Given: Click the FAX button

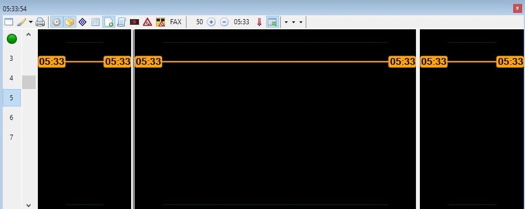Looking at the screenshot, I should (176, 22).
